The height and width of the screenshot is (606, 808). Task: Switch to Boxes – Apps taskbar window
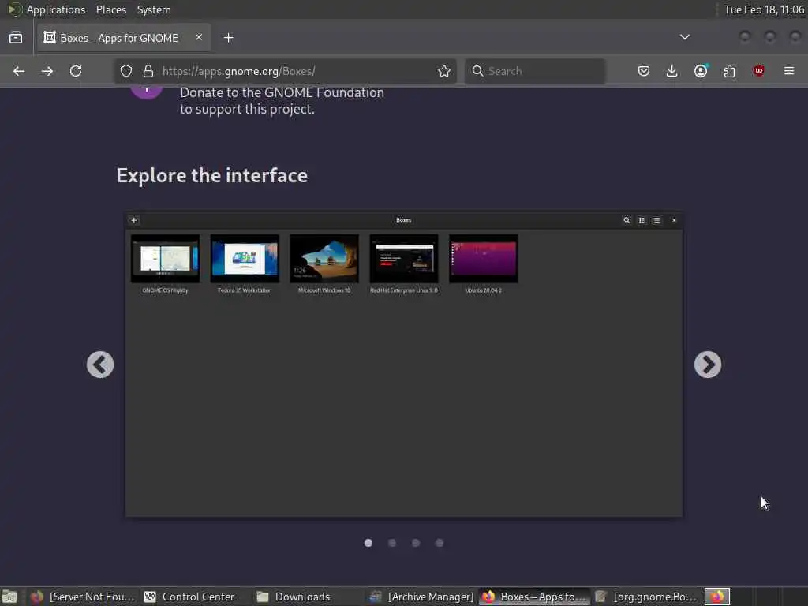tap(534, 597)
